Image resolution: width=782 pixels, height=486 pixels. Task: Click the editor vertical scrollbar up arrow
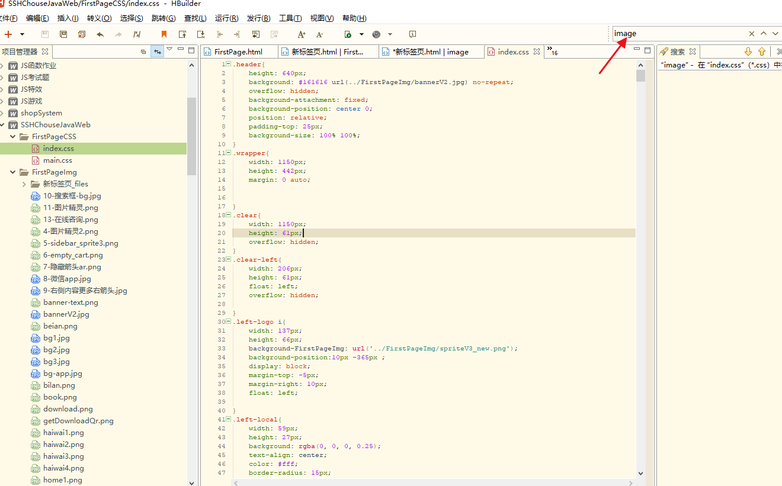tap(640, 65)
